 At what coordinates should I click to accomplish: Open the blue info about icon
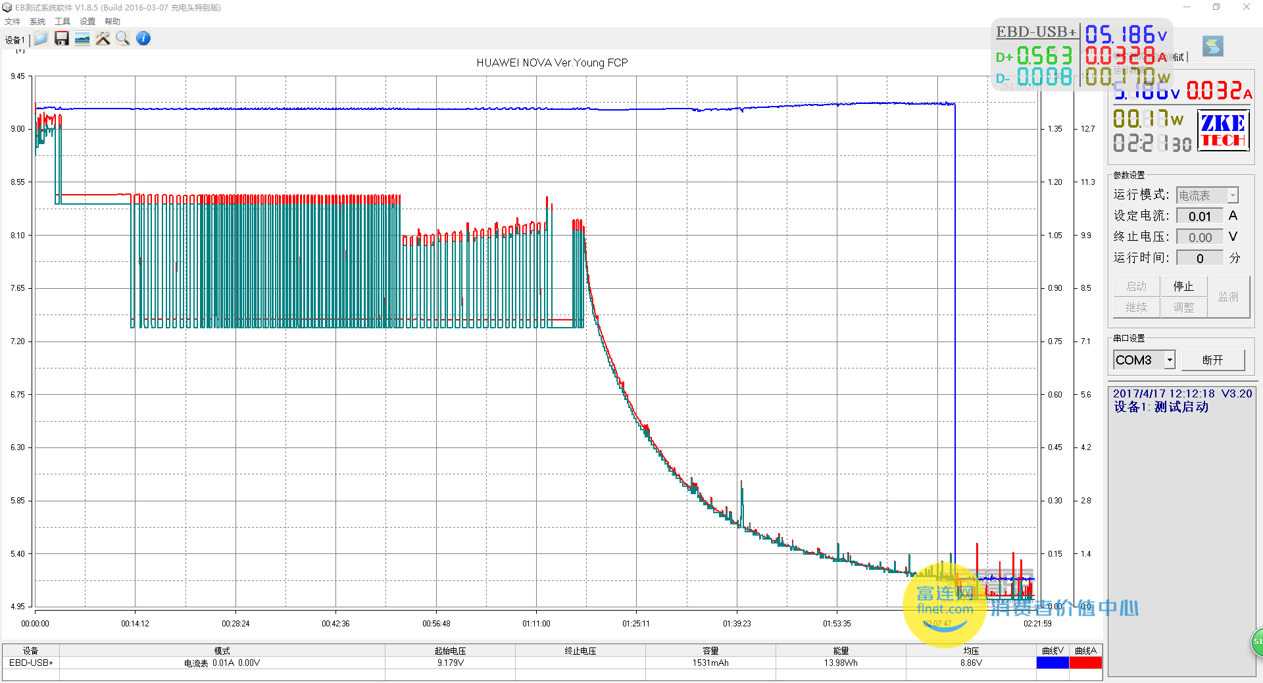[x=143, y=39]
